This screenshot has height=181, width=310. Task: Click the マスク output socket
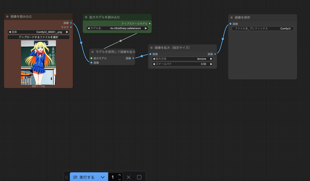(x=71, y=27)
